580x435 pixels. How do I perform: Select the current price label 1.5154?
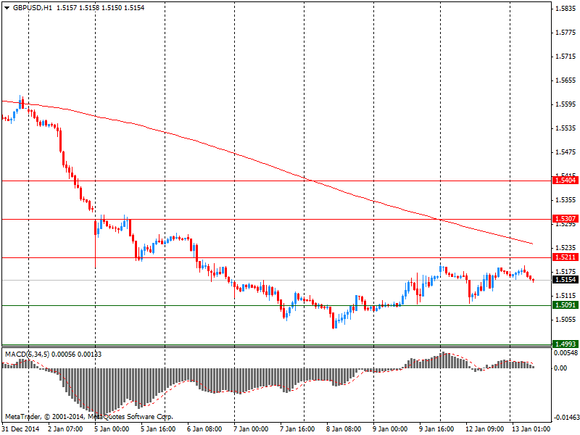click(565, 280)
